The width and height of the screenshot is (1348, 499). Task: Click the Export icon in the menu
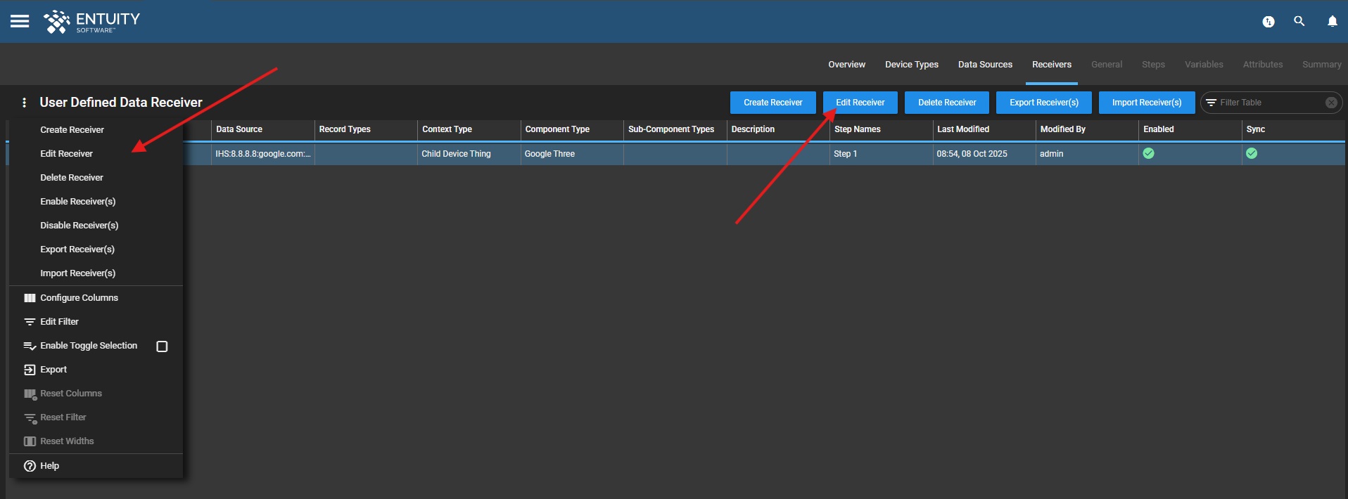coord(30,370)
